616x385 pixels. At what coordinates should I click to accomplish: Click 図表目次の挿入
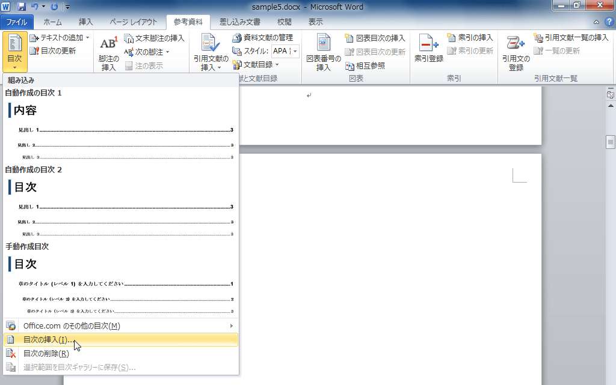point(375,38)
